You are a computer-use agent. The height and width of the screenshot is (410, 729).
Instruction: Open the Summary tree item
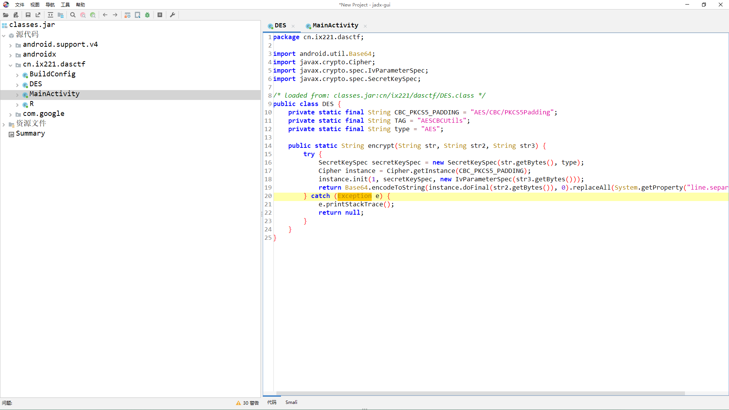pyautogui.click(x=30, y=133)
